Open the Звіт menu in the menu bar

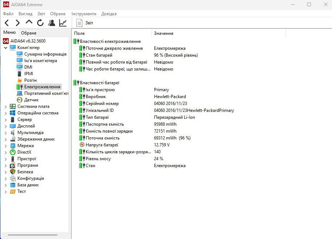(x=41, y=14)
